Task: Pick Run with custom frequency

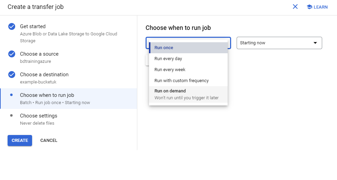Action: tap(188, 81)
